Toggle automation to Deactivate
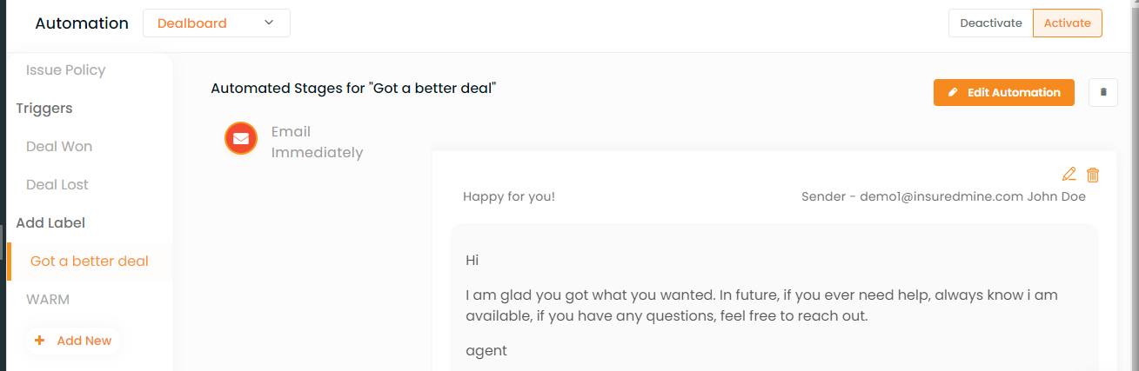The width and height of the screenshot is (1139, 371). point(990,23)
